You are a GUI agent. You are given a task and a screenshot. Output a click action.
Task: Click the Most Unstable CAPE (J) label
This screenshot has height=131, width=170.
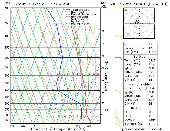click(131, 100)
